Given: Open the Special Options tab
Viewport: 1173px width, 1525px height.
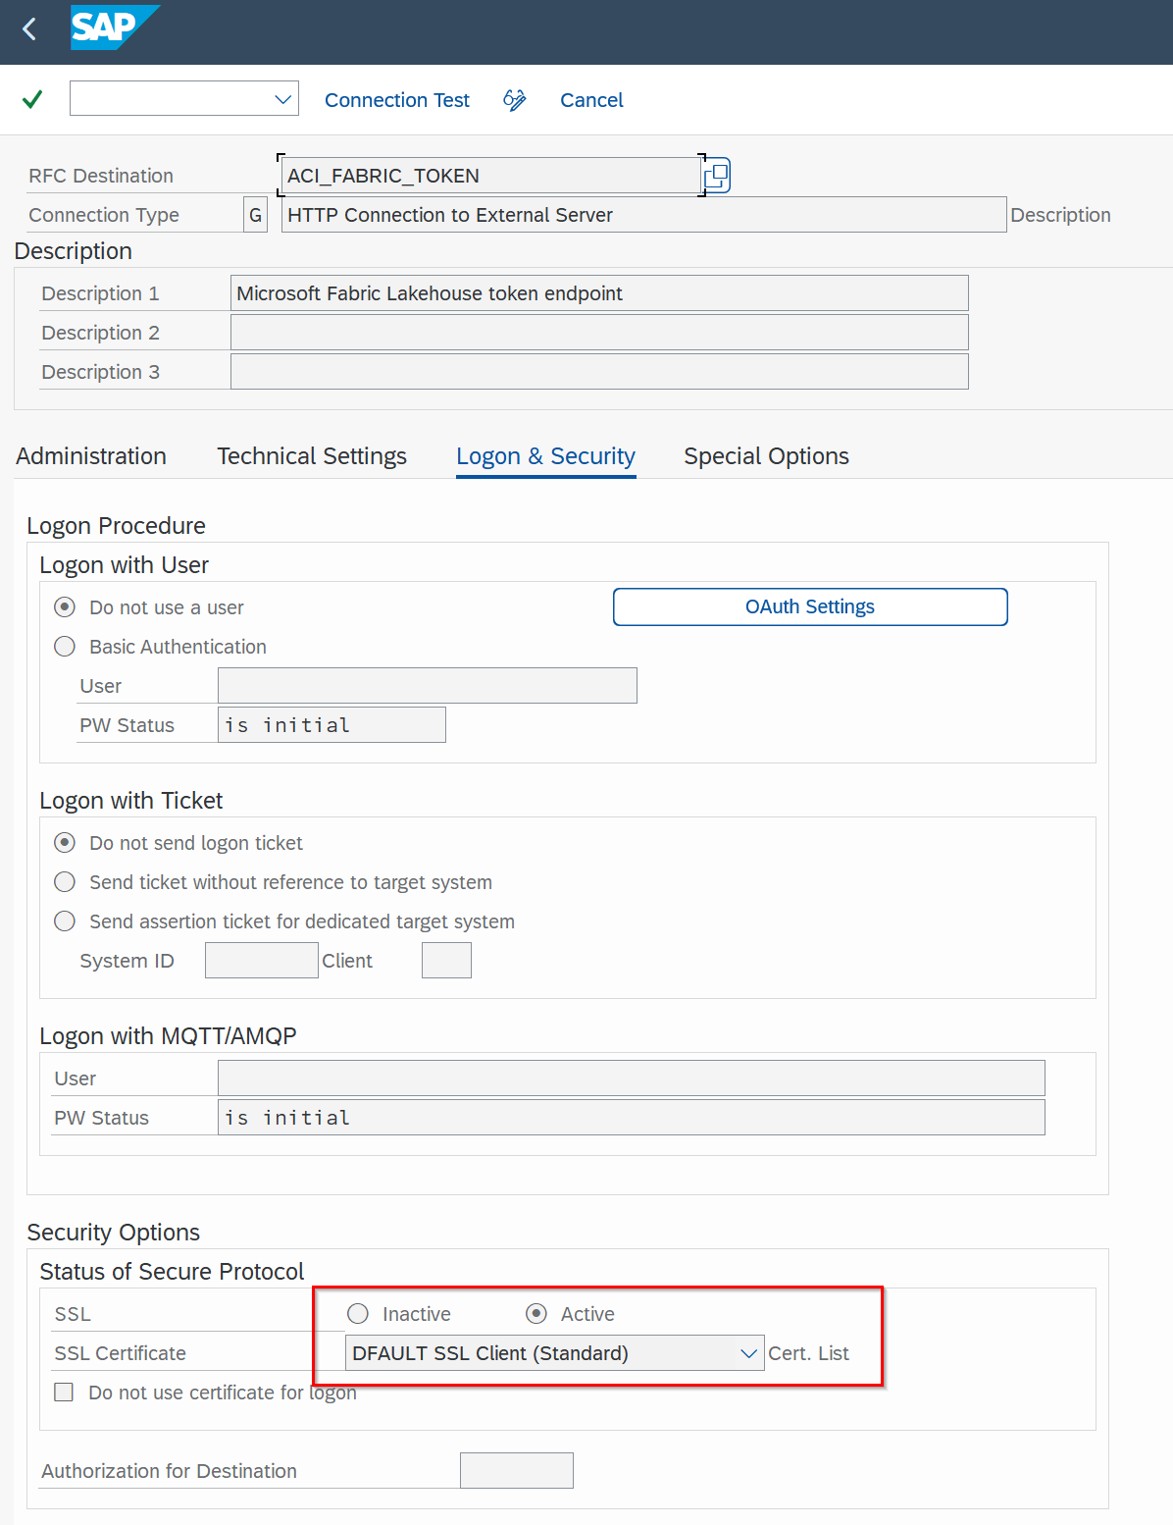Looking at the screenshot, I should (x=766, y=456).
